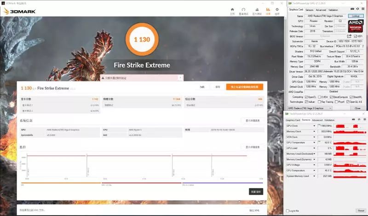Viewport: 368px width, 216px height.
Task: Click the question mark on the validation warning banner
Action: [180, 77]
